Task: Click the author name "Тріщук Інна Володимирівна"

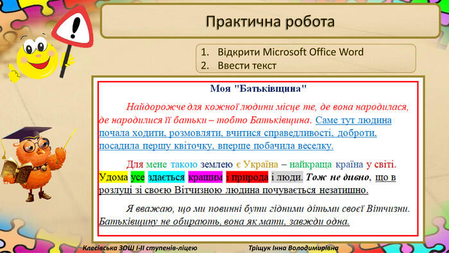Action: (294, 248)
